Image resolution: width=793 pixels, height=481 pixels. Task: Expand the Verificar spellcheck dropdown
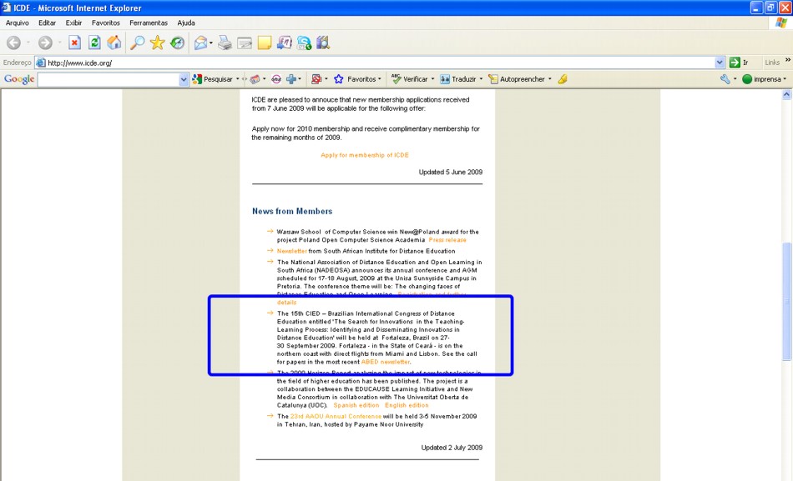tap(432, 79)
